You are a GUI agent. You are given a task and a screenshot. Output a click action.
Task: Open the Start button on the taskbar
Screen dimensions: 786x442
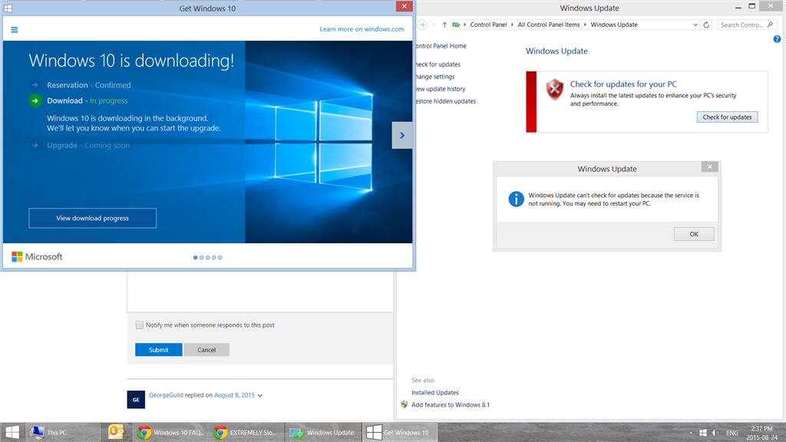click(12, 432)
